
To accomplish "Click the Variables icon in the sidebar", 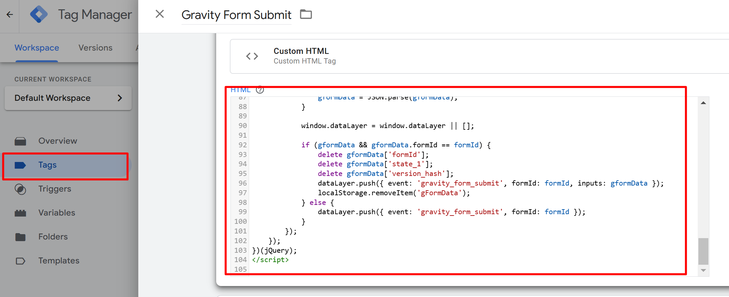I will pos(20,213).
